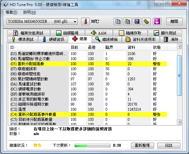Image resolution: width=189 pixels, height=154 pixels.
Task: Open the TOSHIBA MK6465GSXN drive dropdown
Action: 42,22
